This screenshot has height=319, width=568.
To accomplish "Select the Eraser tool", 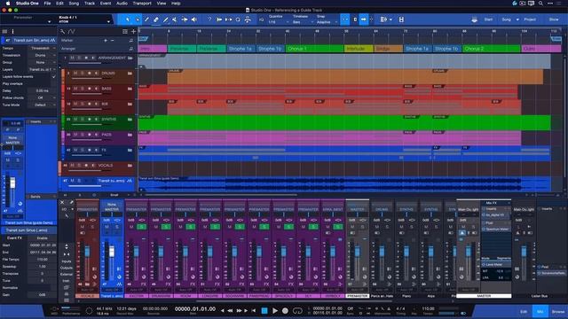I will click(156, 19).
